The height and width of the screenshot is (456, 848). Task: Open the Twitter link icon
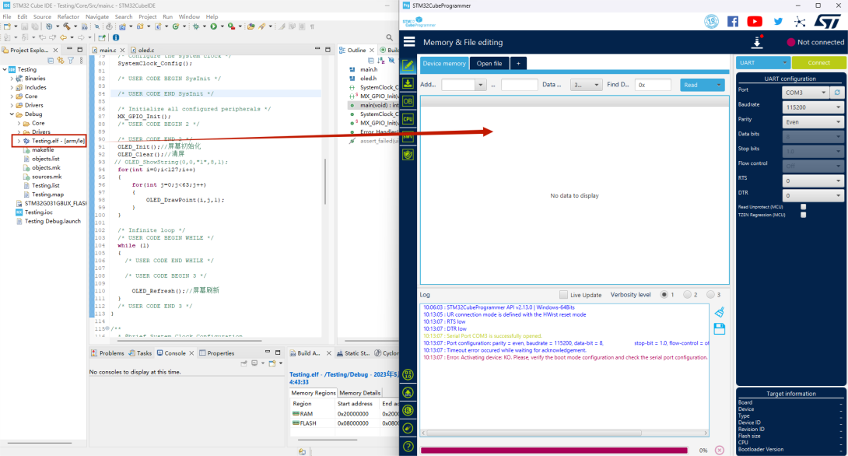click(x=778, y=22)
